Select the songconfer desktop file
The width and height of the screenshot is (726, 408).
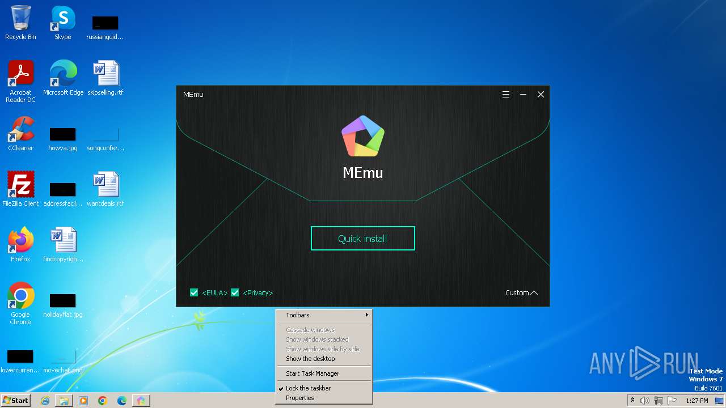coord(105,139)
